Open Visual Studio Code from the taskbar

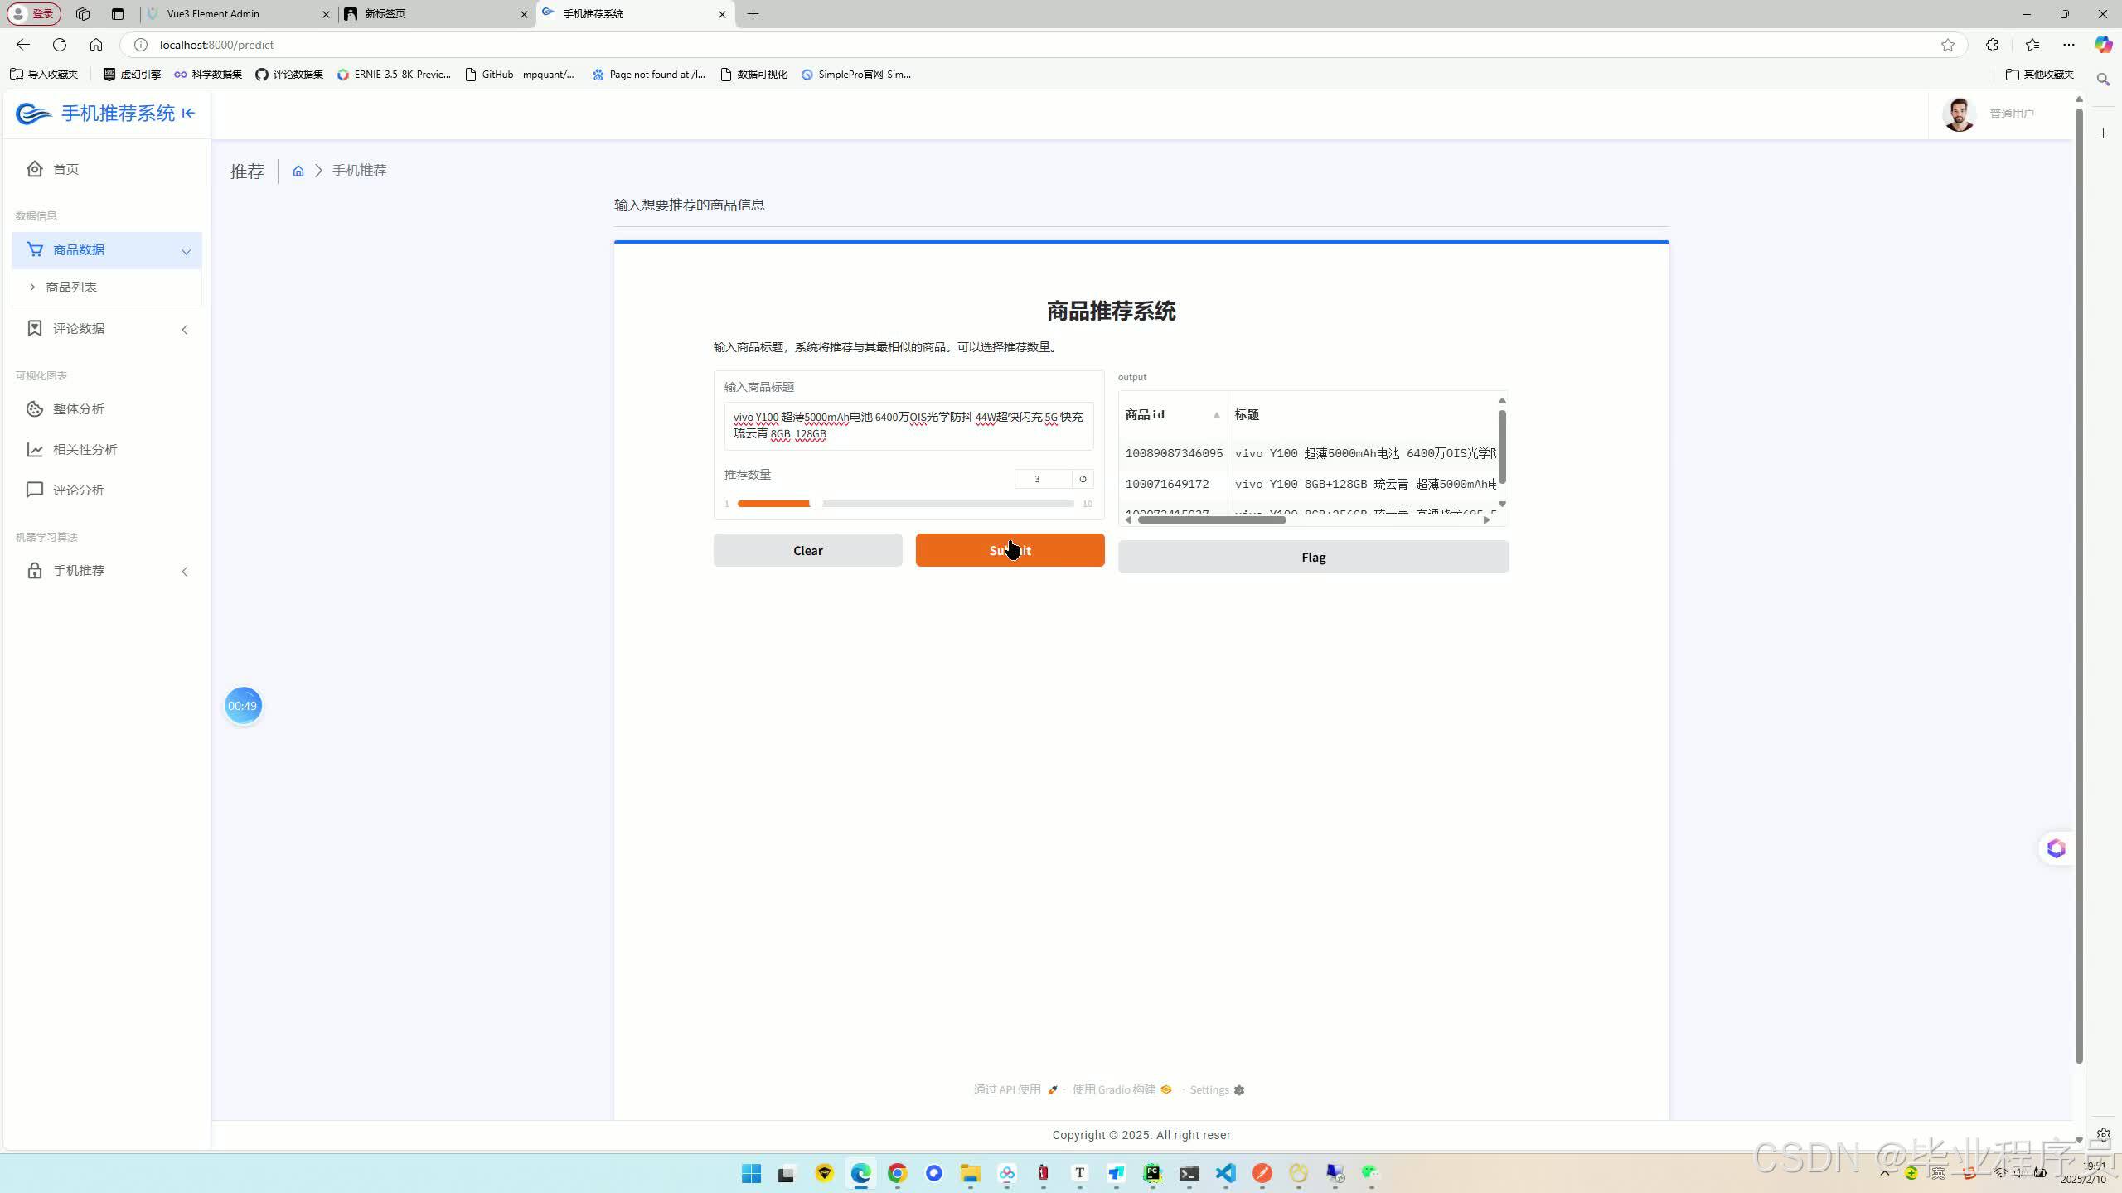[x=1226, y=1173]
